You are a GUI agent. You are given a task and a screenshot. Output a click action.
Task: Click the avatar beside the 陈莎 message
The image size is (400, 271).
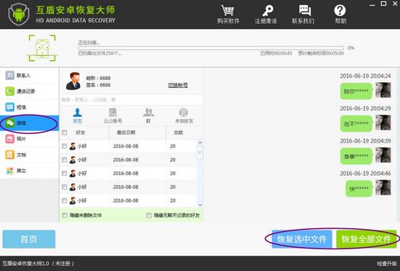point(383,90)
